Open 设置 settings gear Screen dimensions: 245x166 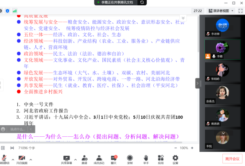[x=175, y=160]
